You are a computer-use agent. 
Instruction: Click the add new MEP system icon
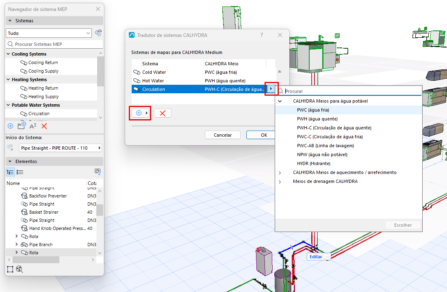10,126
